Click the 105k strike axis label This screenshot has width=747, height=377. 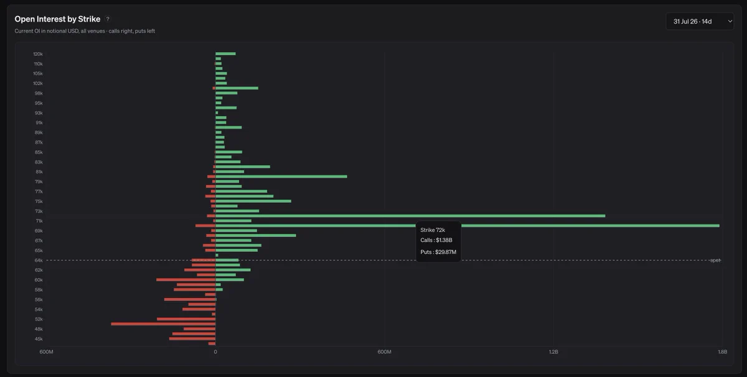38,73
